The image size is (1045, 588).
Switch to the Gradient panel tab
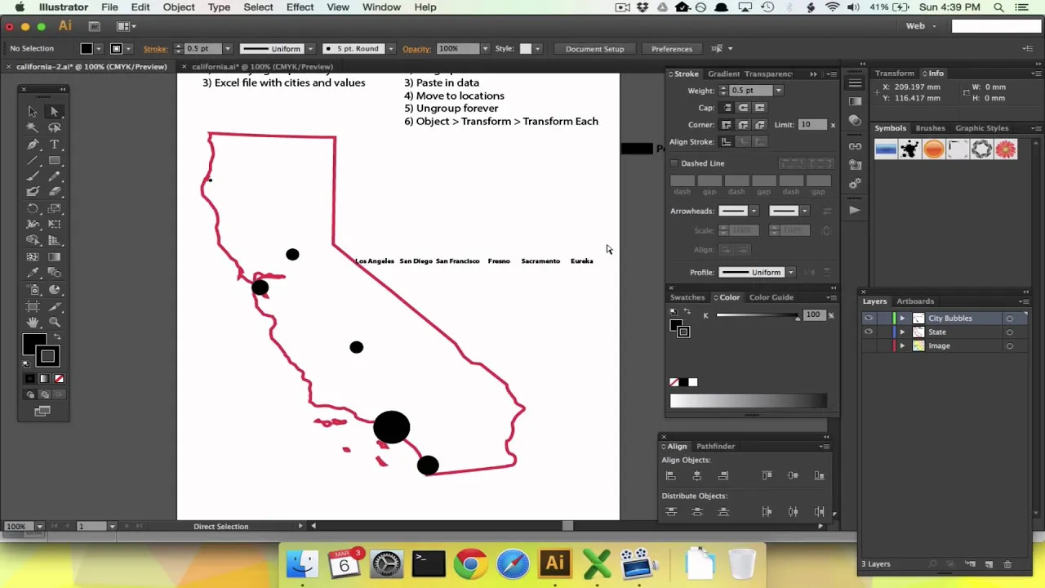723,74
